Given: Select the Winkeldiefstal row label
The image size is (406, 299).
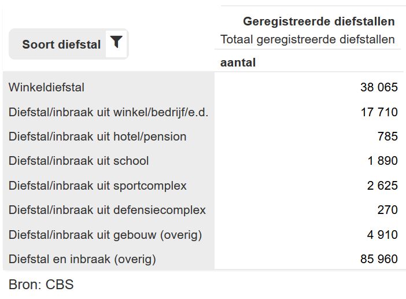Looking at the screenshot, I should click(46, 87).
